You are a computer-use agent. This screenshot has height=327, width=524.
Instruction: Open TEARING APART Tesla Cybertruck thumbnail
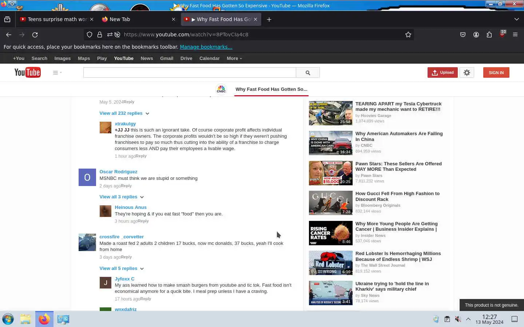tap(331, 113)
